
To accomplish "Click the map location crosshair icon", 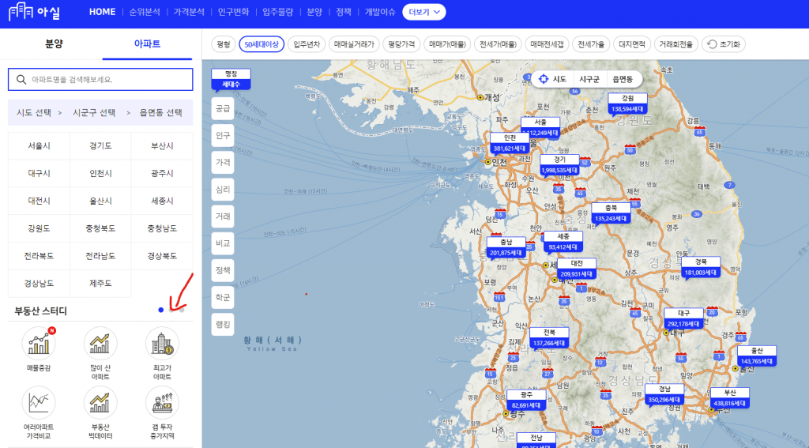I will [x=543, y=79].
